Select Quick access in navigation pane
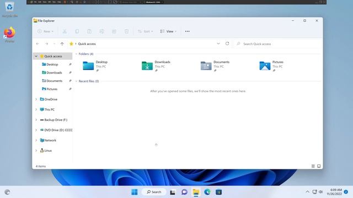The height and width of the screenshot is (198, 353). [53, 56]
